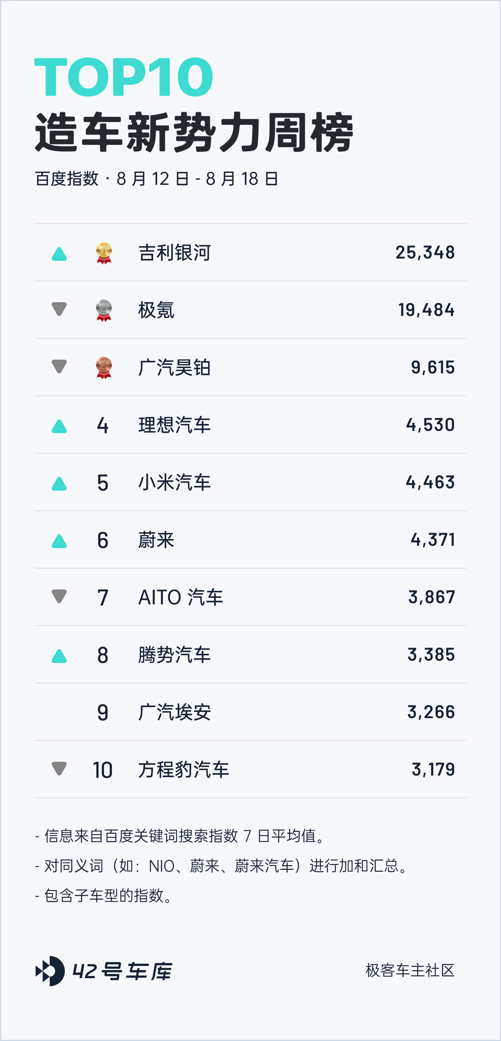501x1041 pixels.
Task: Click the gray down arrow for 广汽昊铂
Action: click(x=59, y=367)
